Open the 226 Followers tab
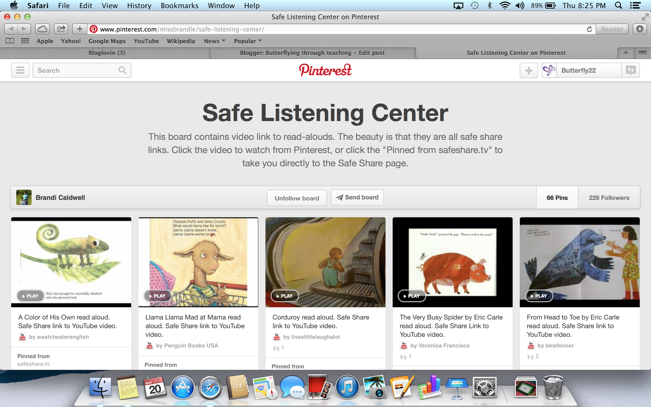The width and height of the screenshot is (651, 407). [x=609, y=198]
